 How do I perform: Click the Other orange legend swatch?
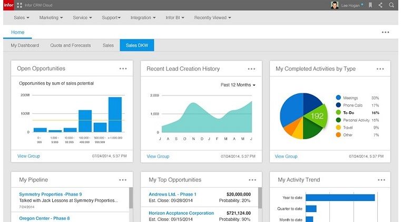pyautogui.click(x=338, y=135)
